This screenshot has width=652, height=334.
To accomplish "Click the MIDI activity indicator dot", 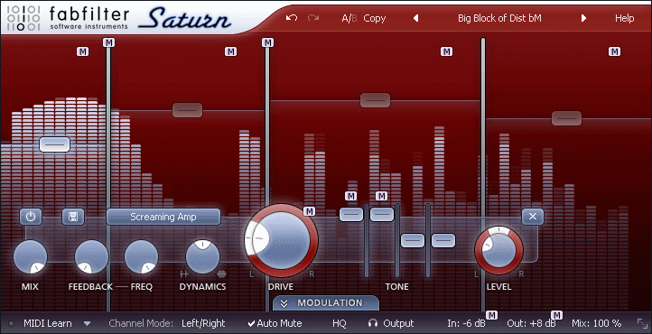I will 11,323.
